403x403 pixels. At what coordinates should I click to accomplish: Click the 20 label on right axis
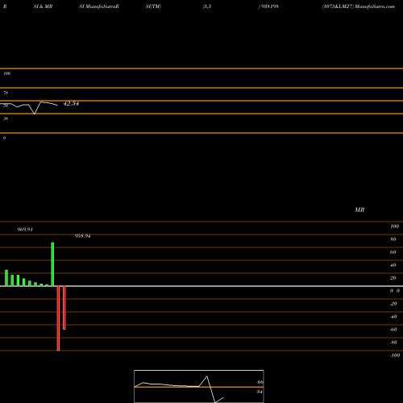tap(393, 278)
